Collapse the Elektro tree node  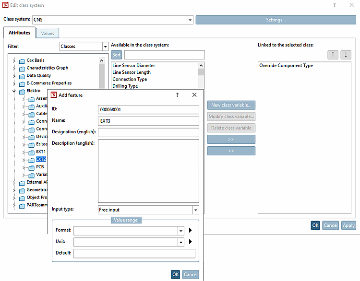(x=14, y=91)
